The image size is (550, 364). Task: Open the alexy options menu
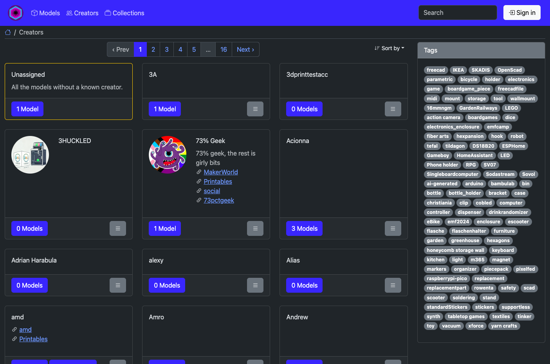(x=255, y=285)
